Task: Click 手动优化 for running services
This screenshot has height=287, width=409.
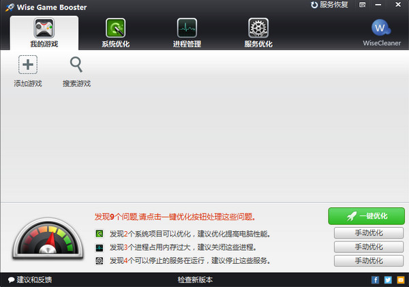Action: tap(369, 260)
